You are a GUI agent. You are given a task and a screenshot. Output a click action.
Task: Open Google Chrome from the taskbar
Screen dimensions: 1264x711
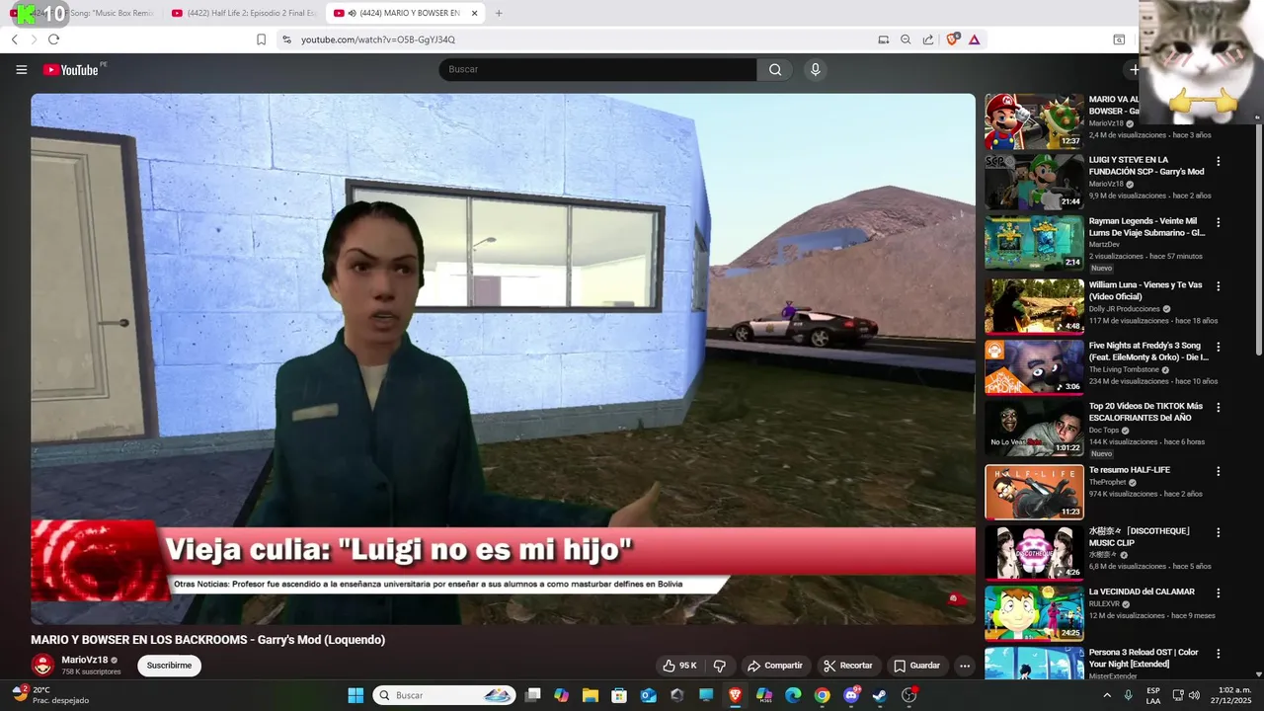(x=822, y=695)
